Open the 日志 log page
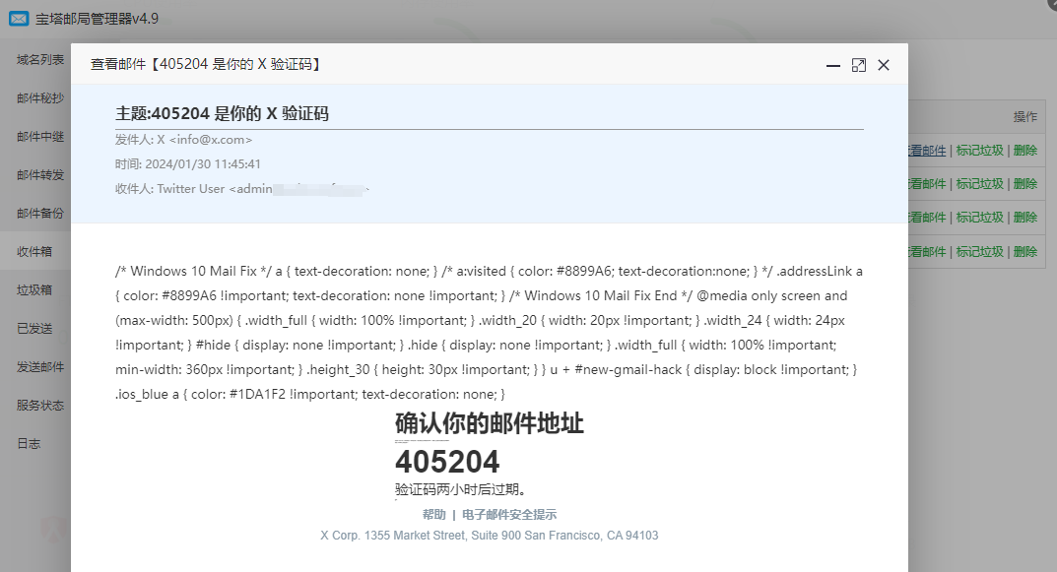Viewport: 1057px width, 572px height. tap(29, 444)
